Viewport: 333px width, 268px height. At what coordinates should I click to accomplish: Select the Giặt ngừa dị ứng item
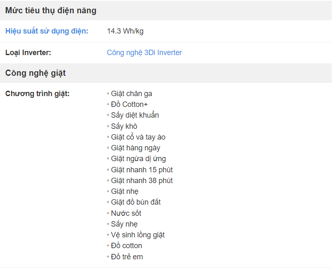click(x=139, y=159)
